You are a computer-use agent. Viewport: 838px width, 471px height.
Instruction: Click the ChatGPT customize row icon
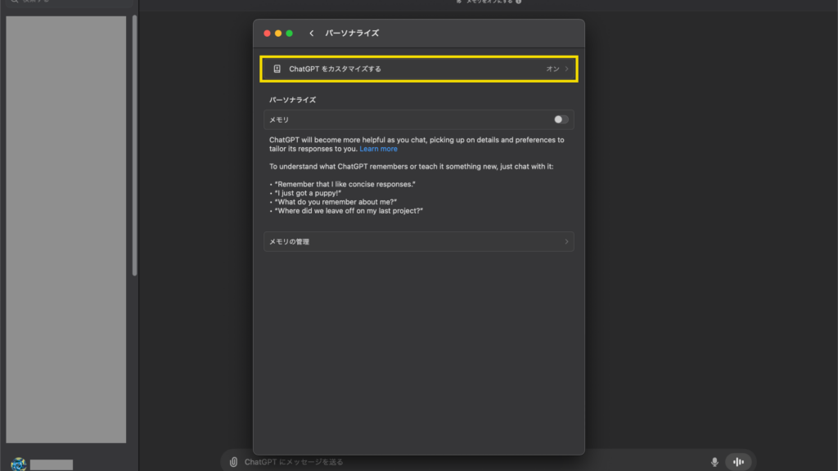277,69
